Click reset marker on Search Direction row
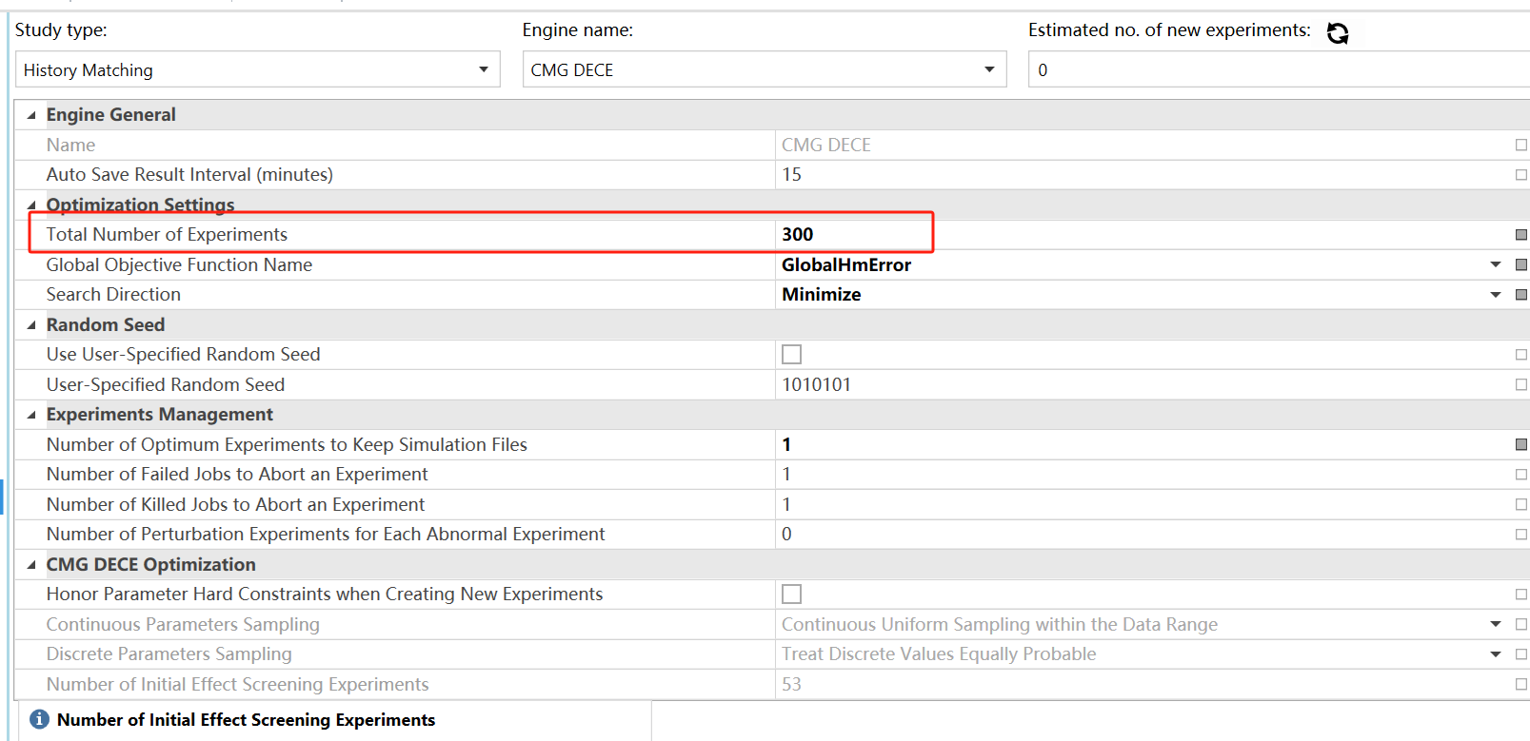The width and height of the screenshot is (1530, 741). [1520, 295]
